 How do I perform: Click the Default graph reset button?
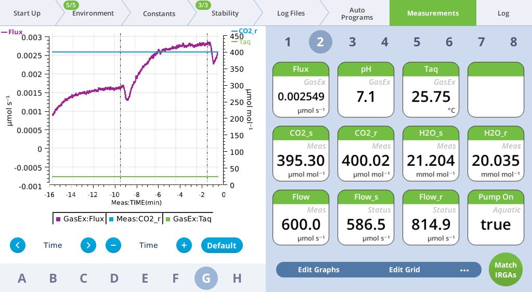(222, 245)
